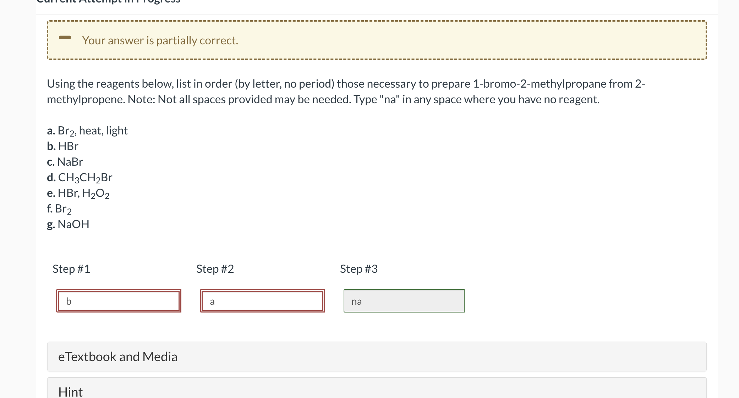The width and height of the screenshot is (739, 398).
Task: Click reagent option 'd. CH3CH2Br'
Action: (x=80, y=177)
